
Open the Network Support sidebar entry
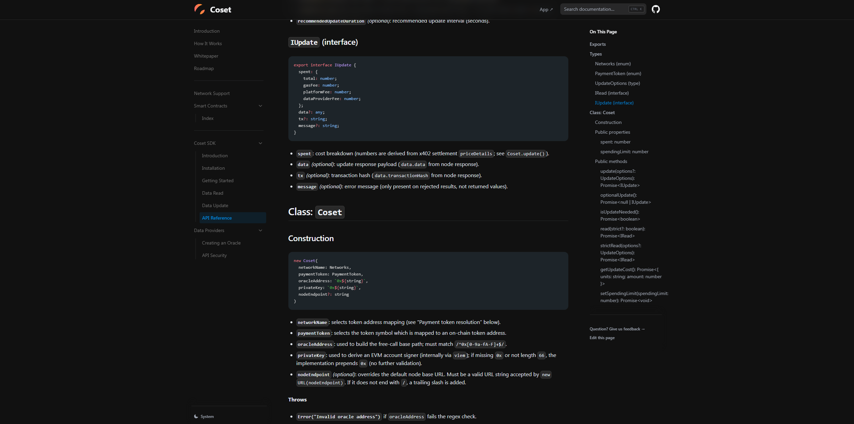(x=212, y=93)
